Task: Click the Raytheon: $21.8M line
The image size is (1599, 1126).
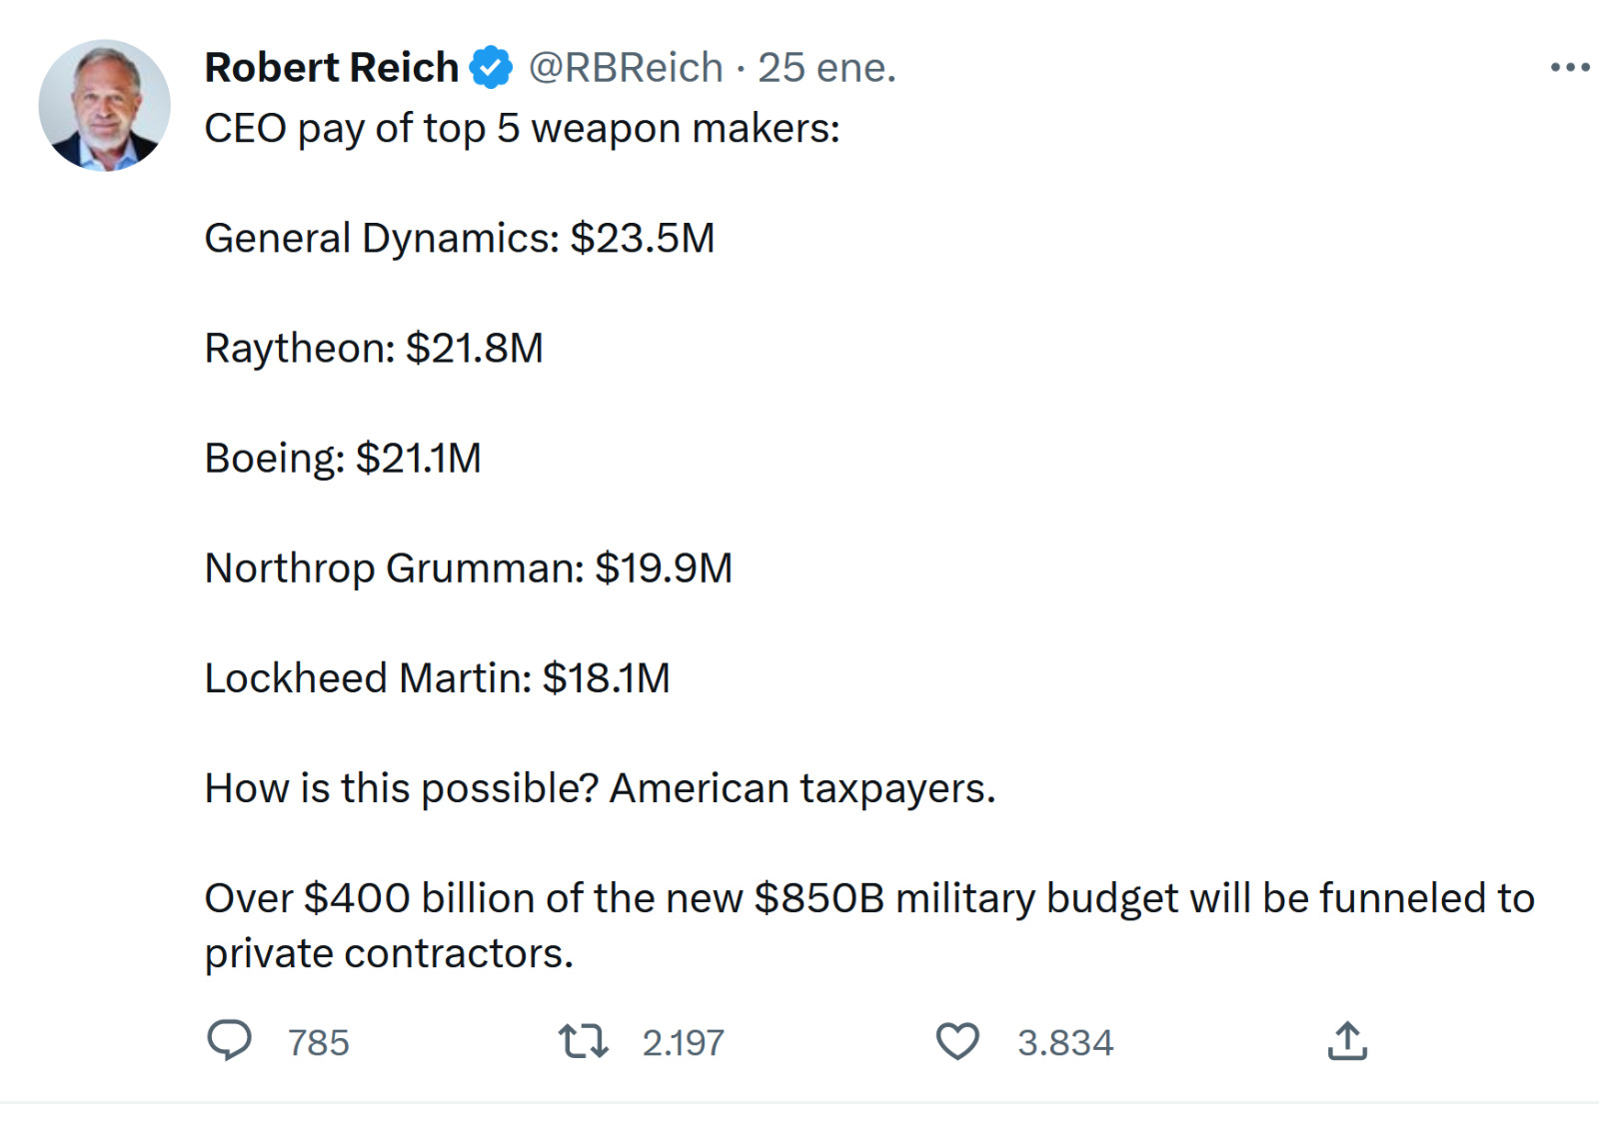Action: coord(374,349)
